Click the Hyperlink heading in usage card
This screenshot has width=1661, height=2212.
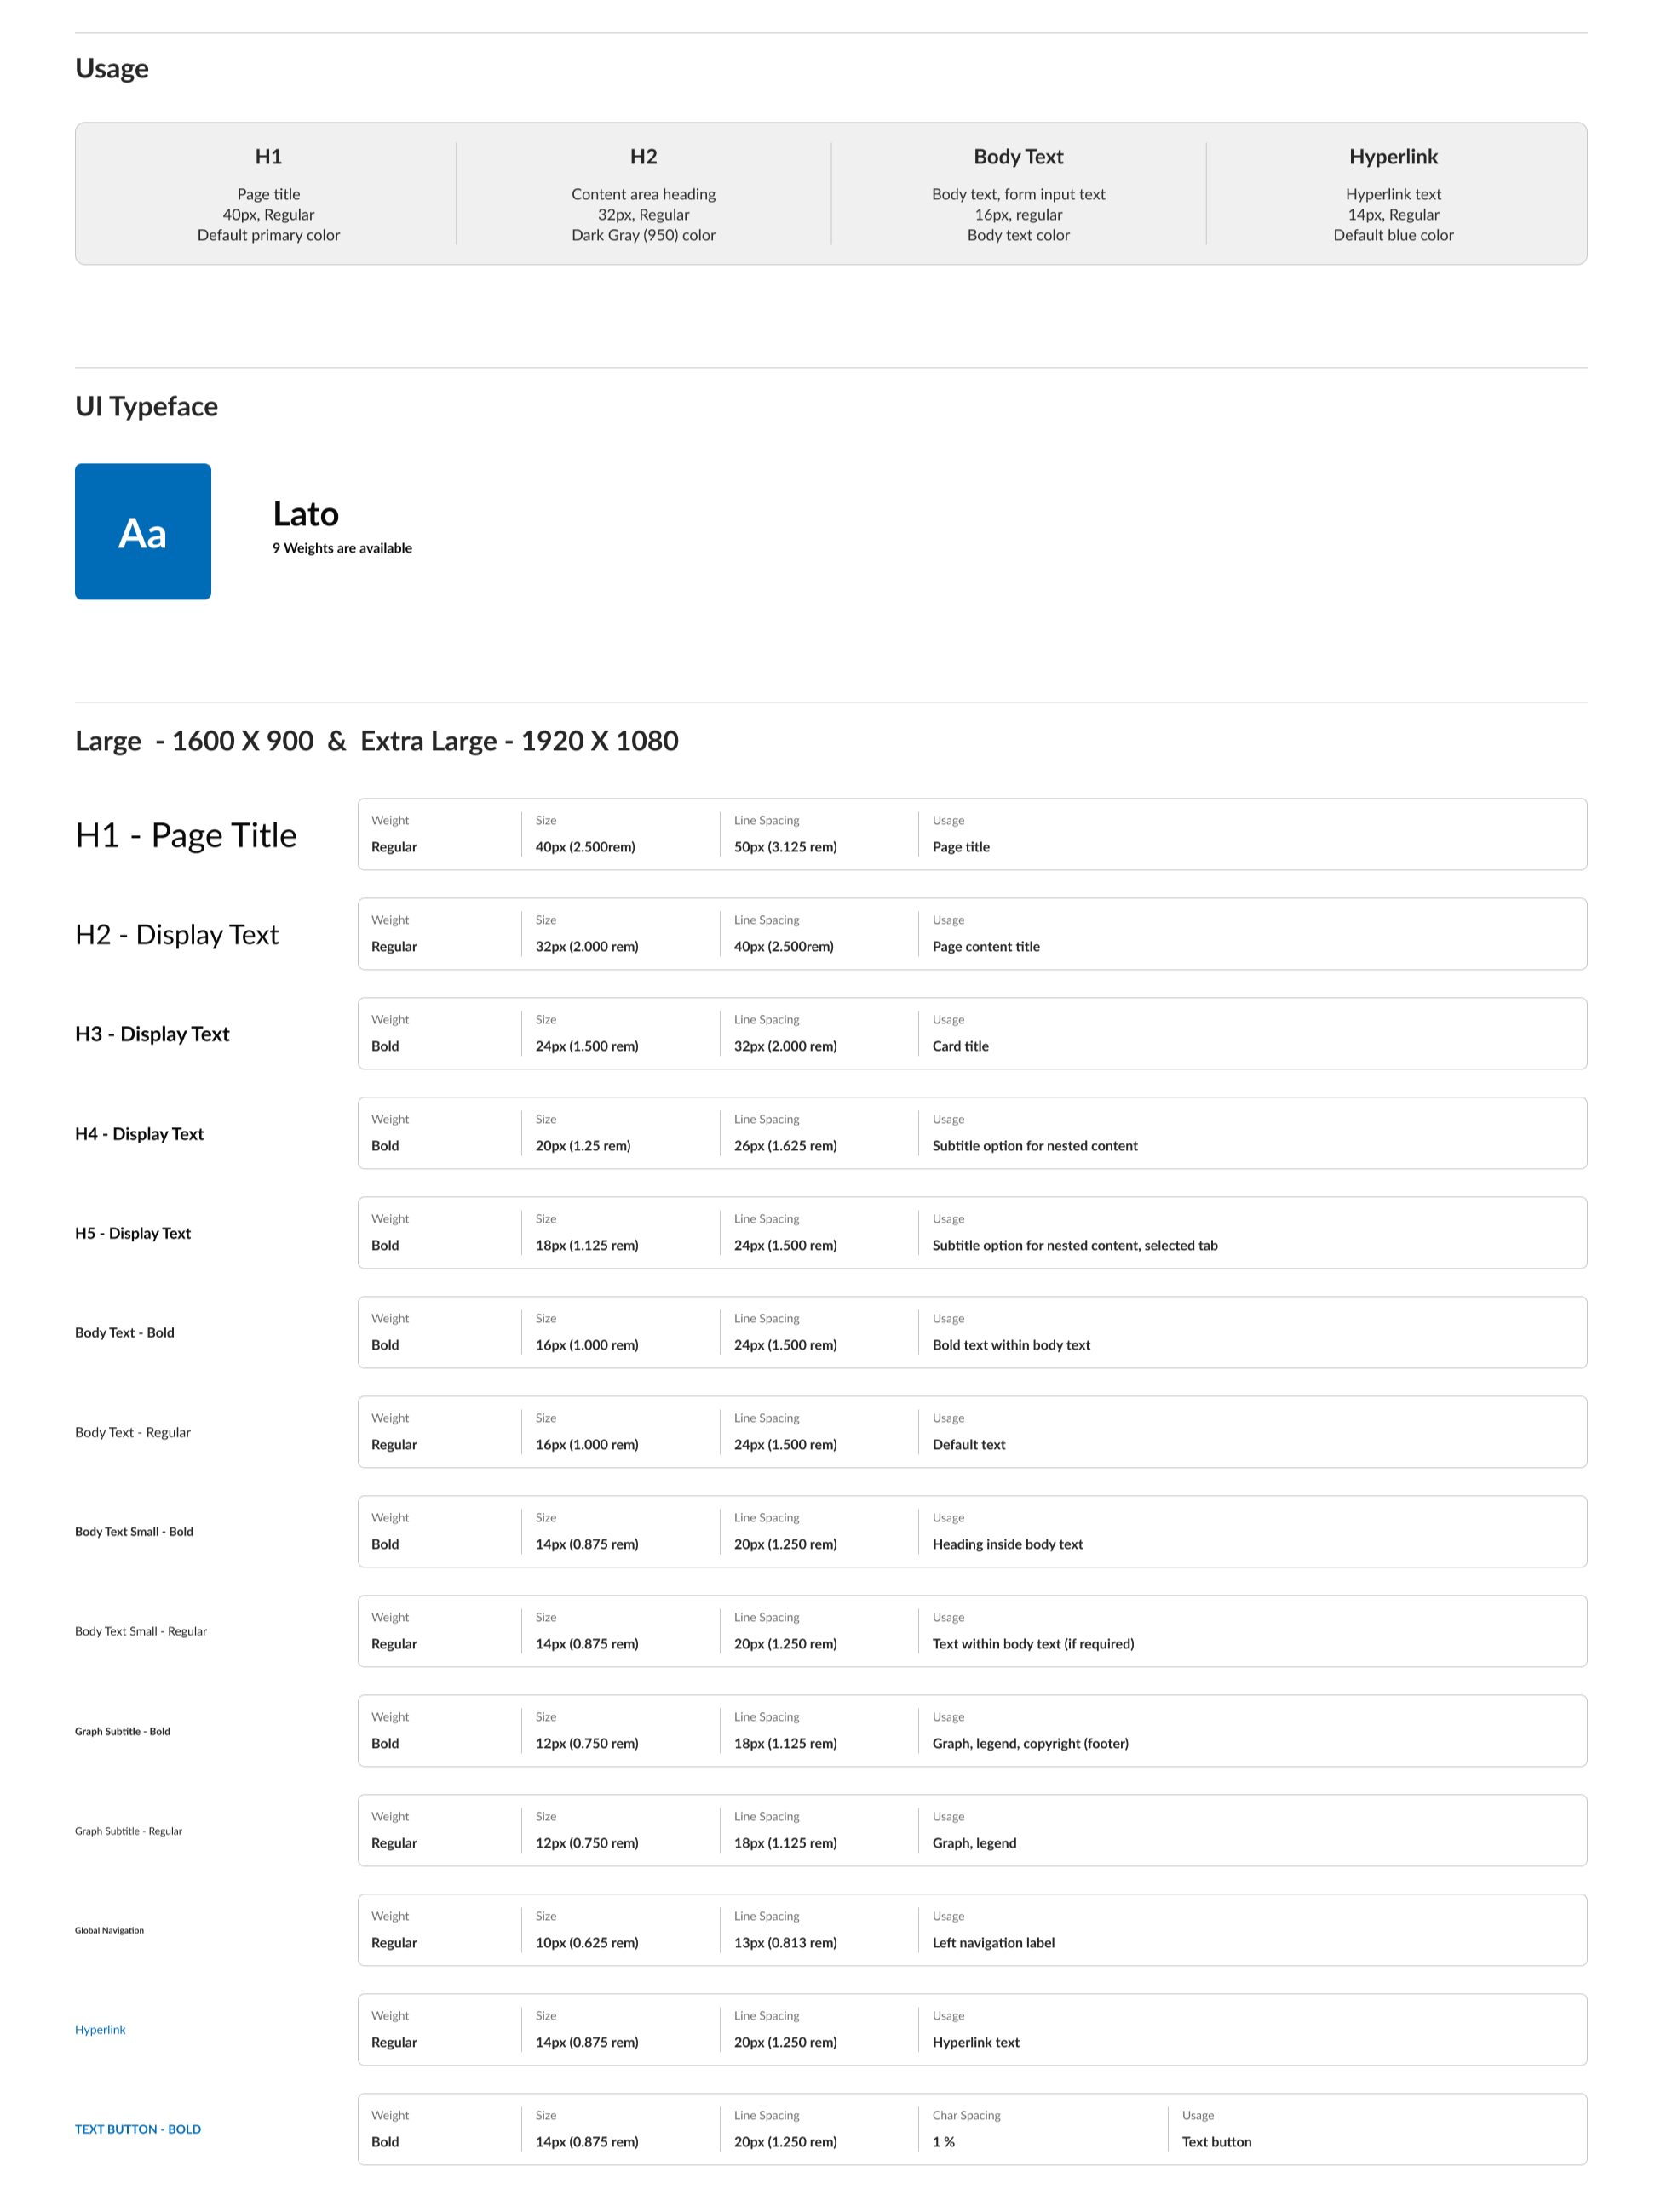coord(1392,157)
